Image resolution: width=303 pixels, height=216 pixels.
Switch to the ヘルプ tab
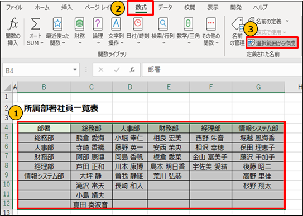260,8
